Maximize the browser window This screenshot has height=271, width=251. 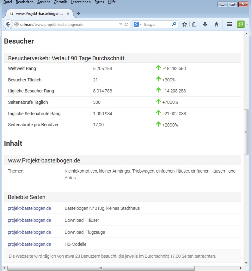(233, 4)
